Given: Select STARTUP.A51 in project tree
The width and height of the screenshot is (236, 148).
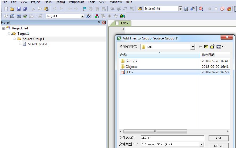Looking at the screenshot, I should click(x=38, y=44).
